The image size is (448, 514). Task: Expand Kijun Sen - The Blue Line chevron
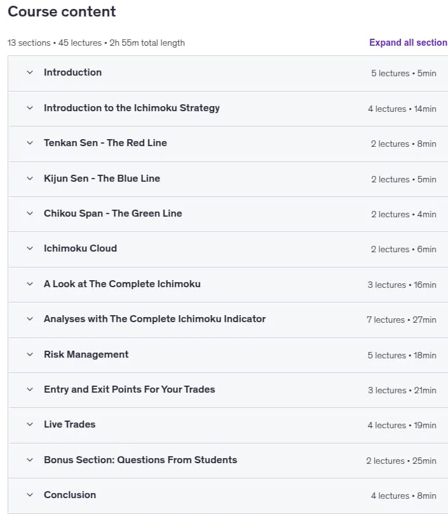[30, 179]
